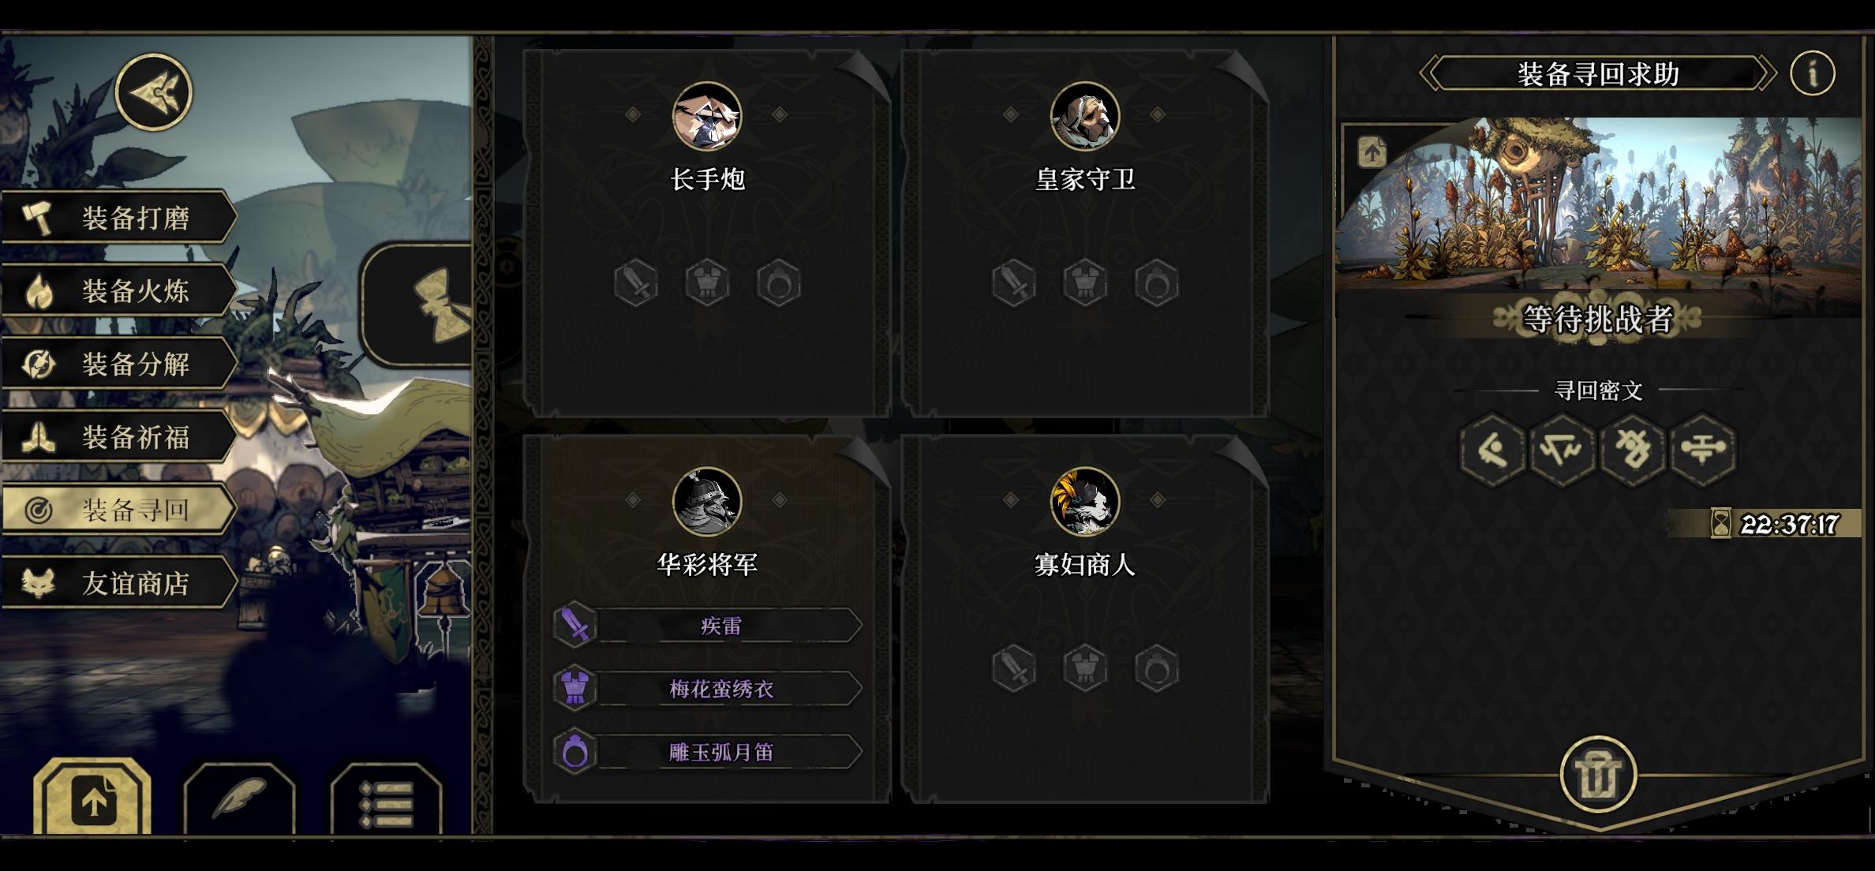Select the 长手炮 character portrait
Image resolution: width=1875 pixels, height=871 pixels.
click(707, 116)
